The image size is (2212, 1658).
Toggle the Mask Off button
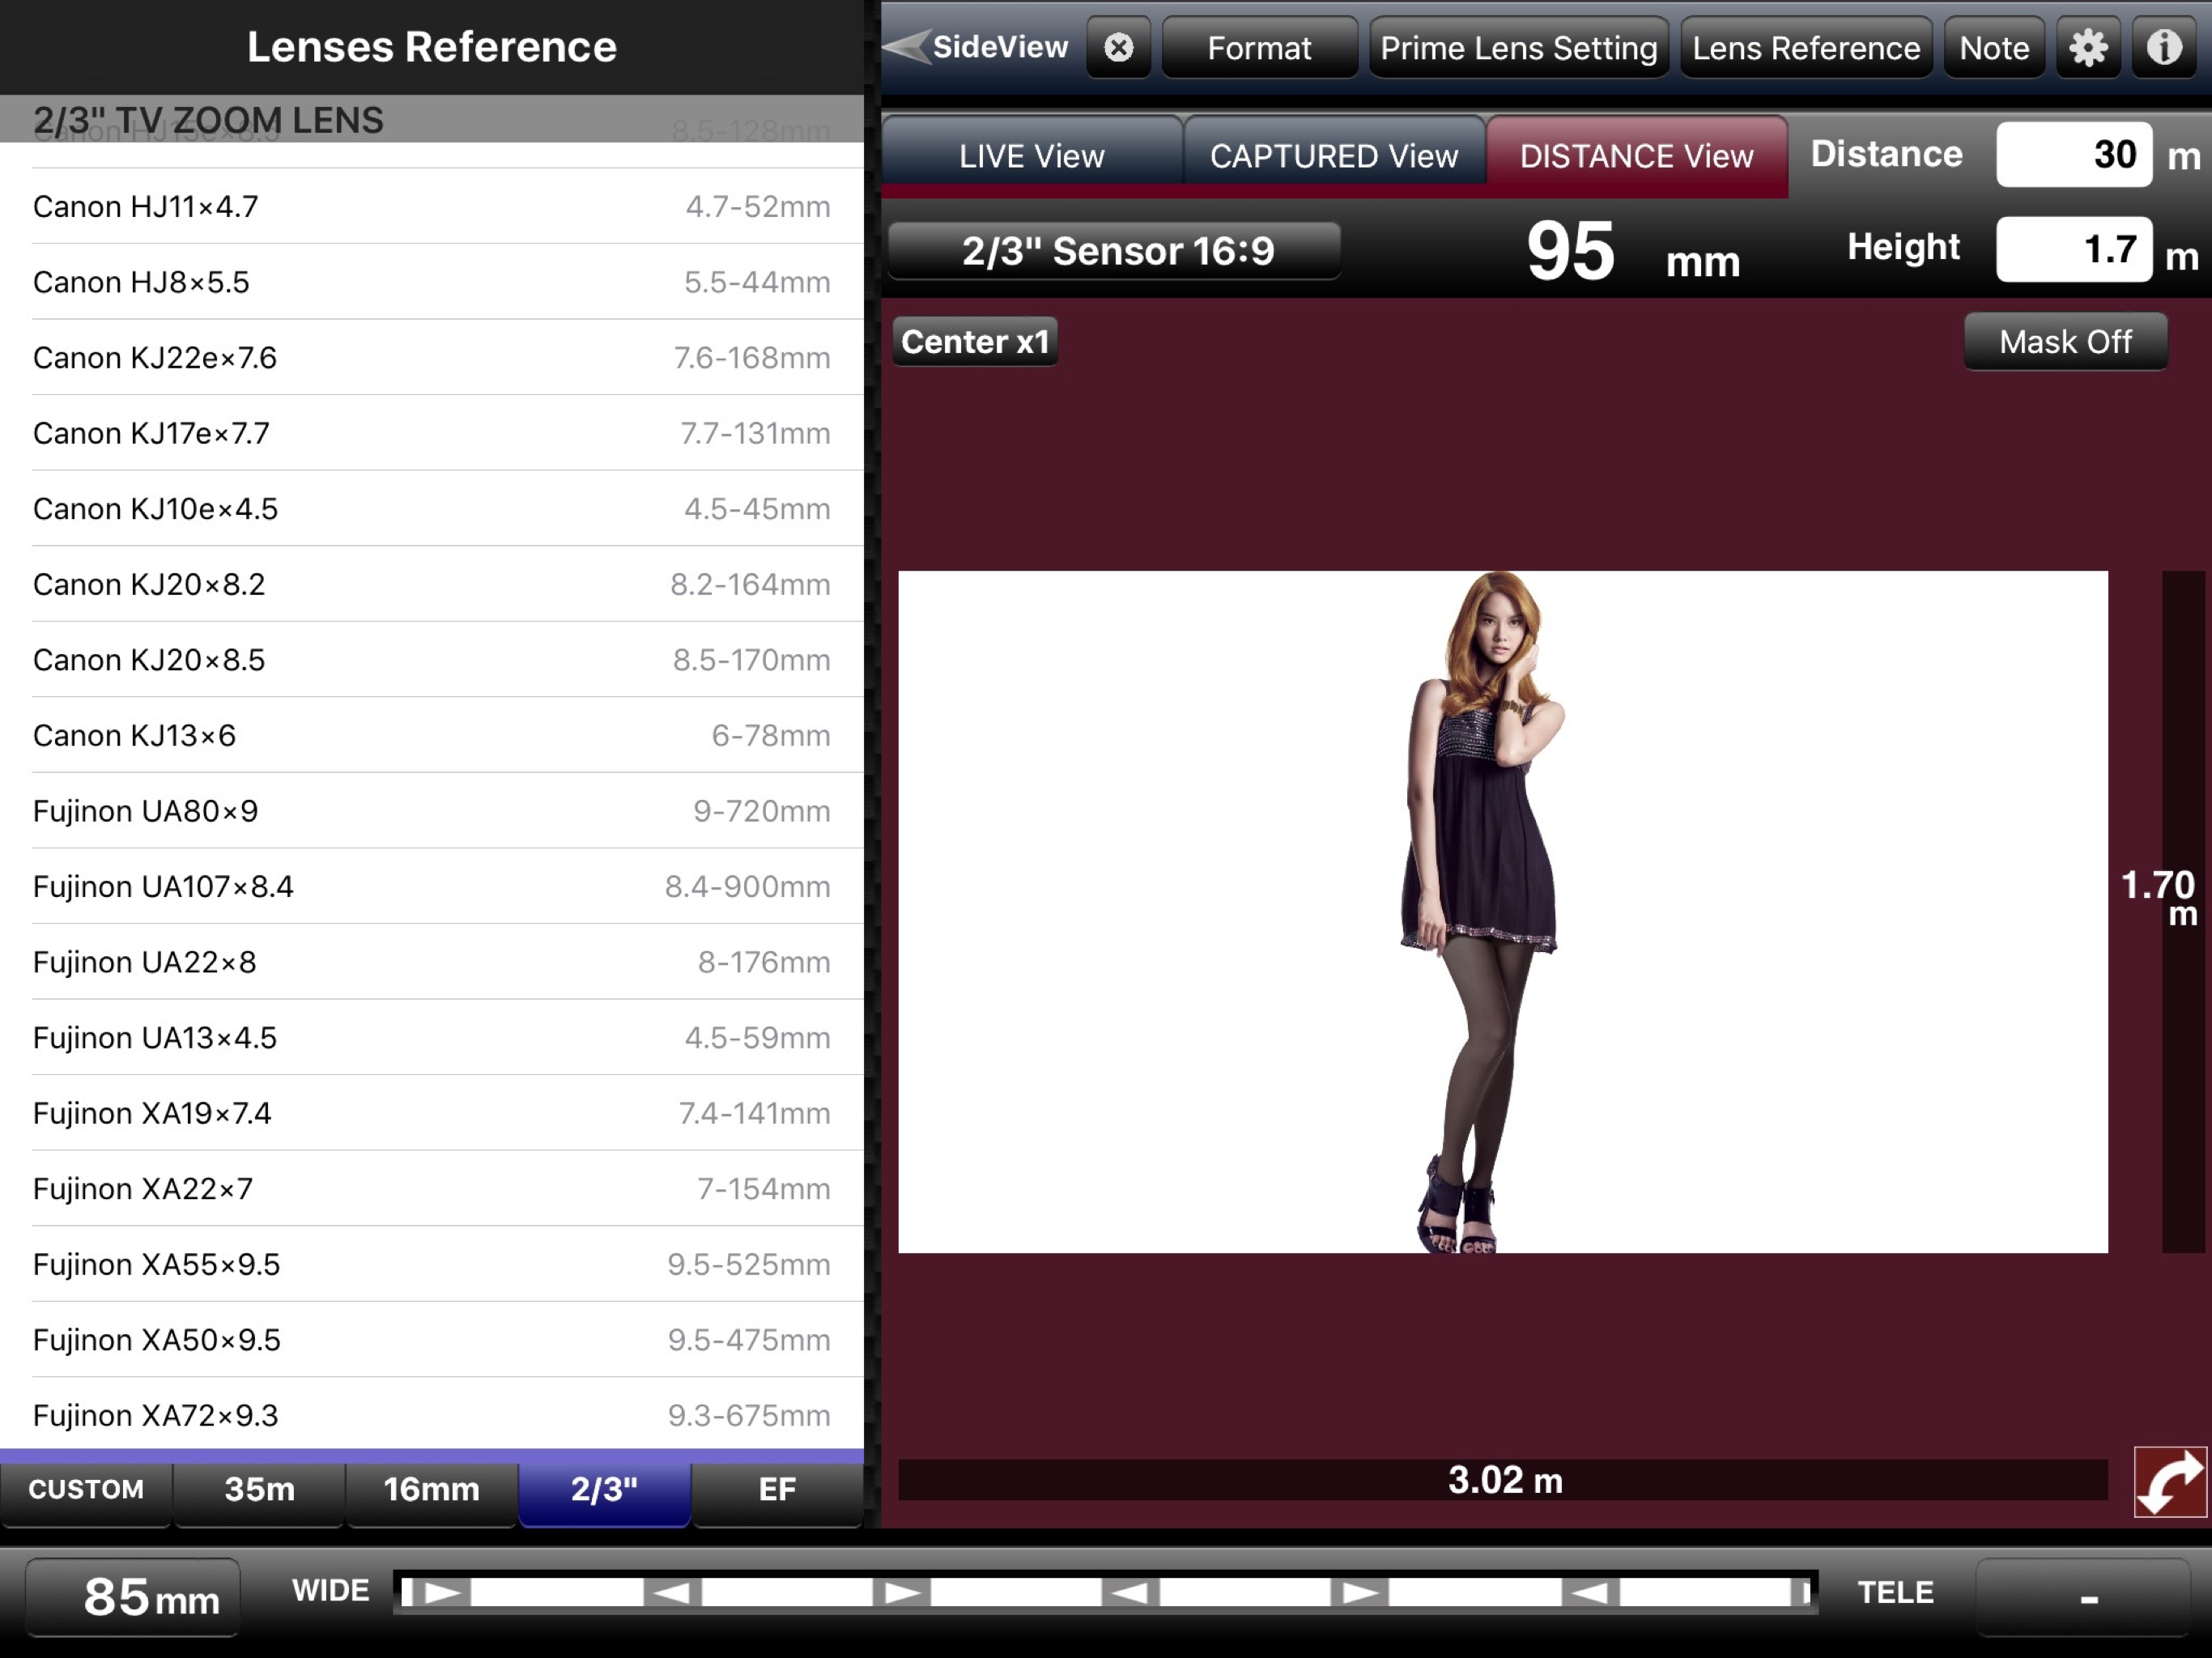click(2065, 342)
